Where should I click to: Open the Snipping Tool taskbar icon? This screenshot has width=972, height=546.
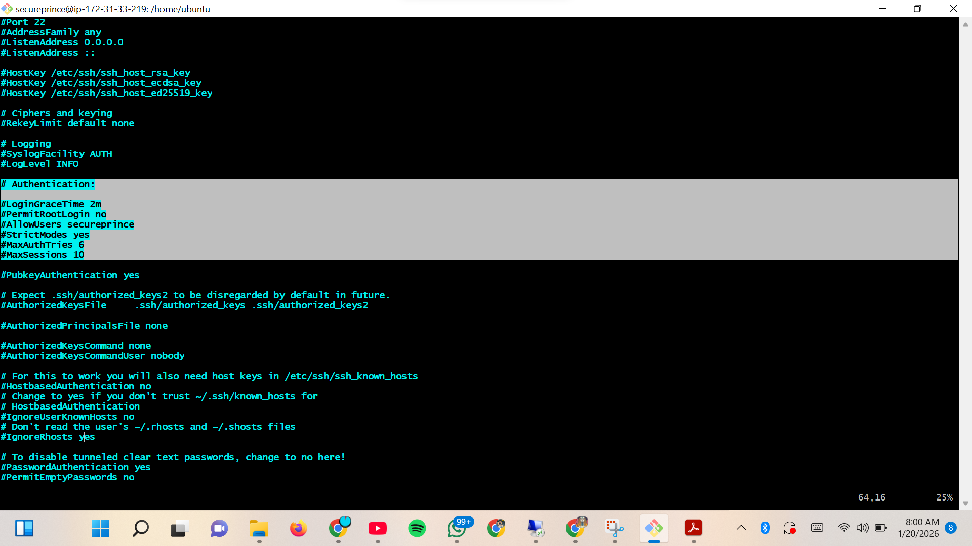point(615,528)
